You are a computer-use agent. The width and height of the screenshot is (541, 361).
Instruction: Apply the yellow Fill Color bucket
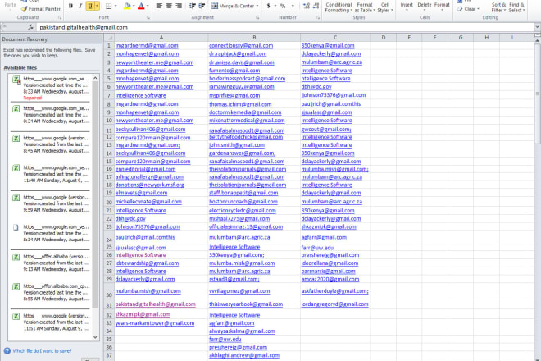coord(127,6)
